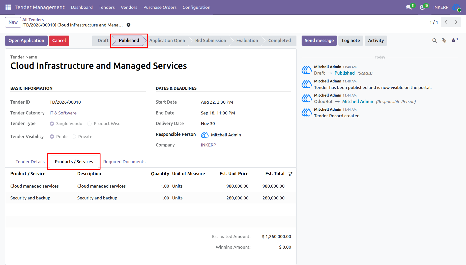Click the Open Application button
This screenshot has width=466, height=265.
point(26,41)
